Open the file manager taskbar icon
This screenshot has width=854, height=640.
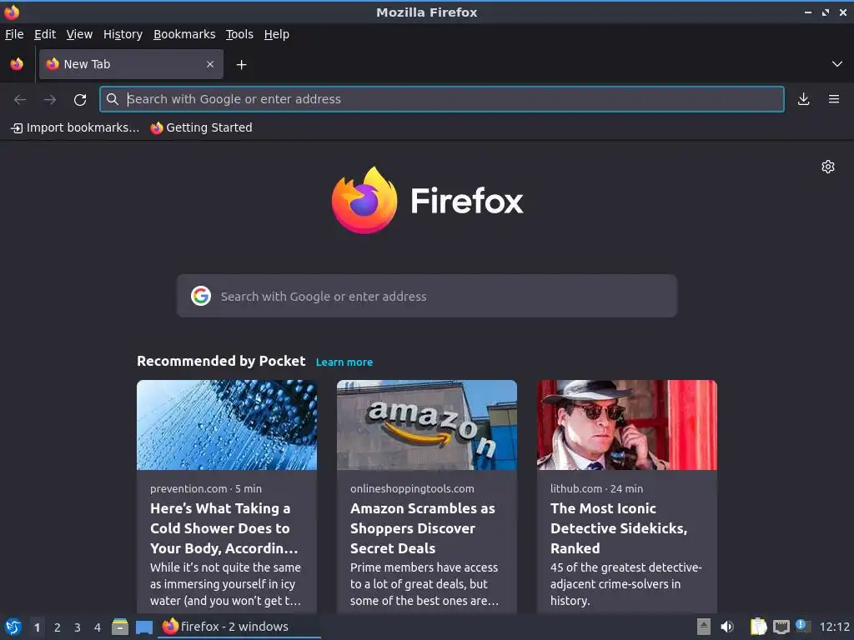120,627
